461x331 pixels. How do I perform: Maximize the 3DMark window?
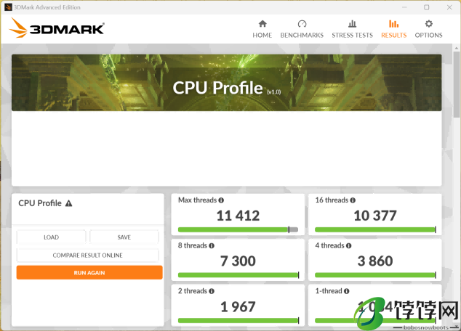(x=427, y=7)
